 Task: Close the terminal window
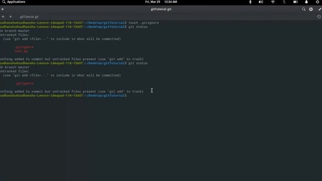tap(3, 9)
